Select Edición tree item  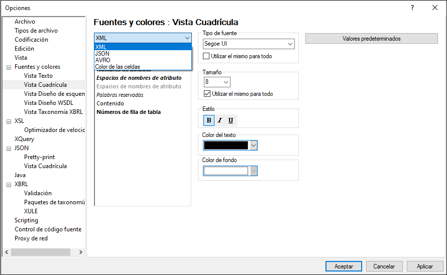(24, 49)
